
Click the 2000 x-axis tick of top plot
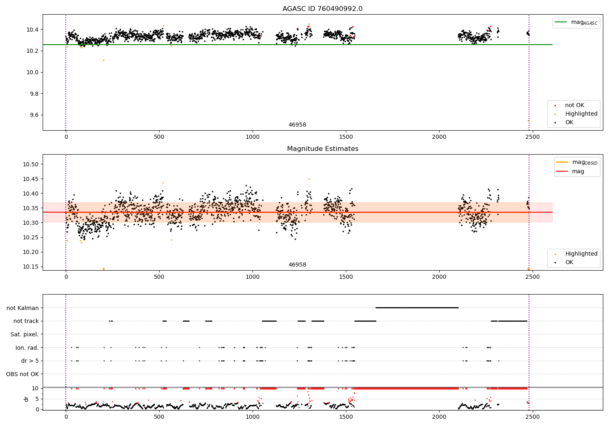pyautogui.click(x=439, y=137)
